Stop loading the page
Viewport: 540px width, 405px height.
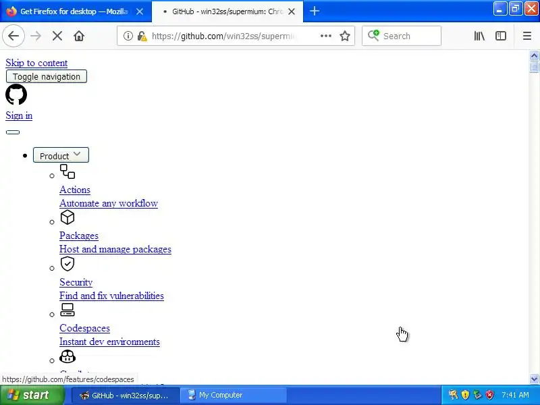[57, 36]
